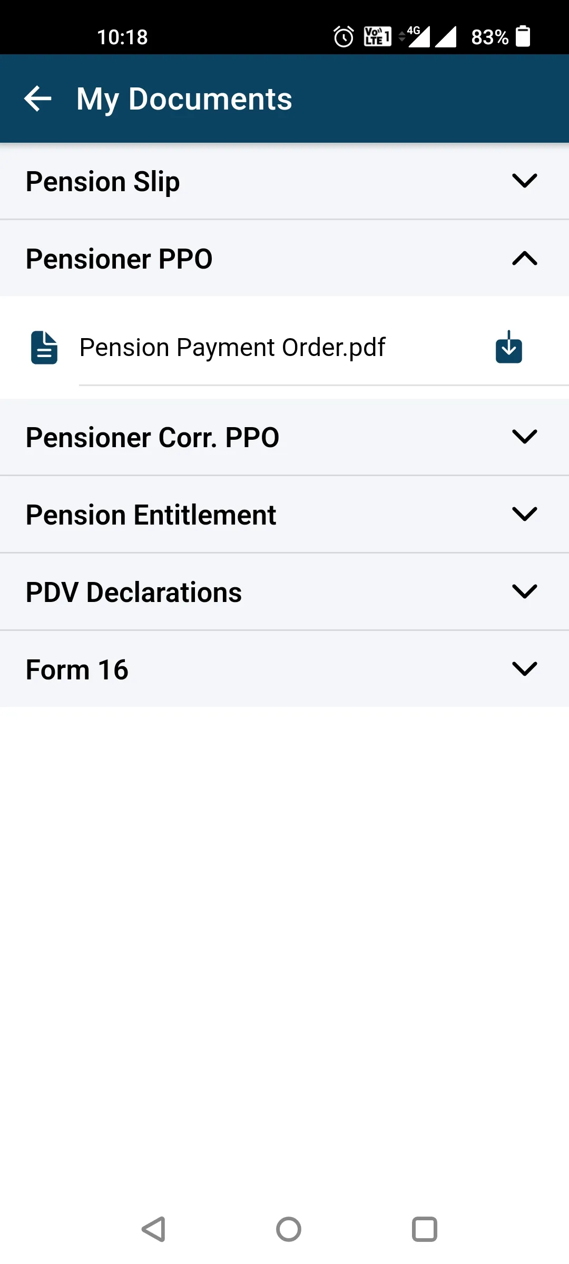Tap the document file icon
Screen dimensions: 569x1264
(44, 348)
